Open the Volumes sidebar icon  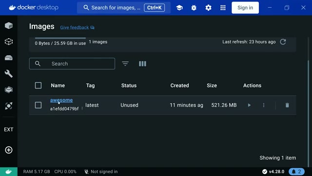pyautogui.click(x=9, y=58)
